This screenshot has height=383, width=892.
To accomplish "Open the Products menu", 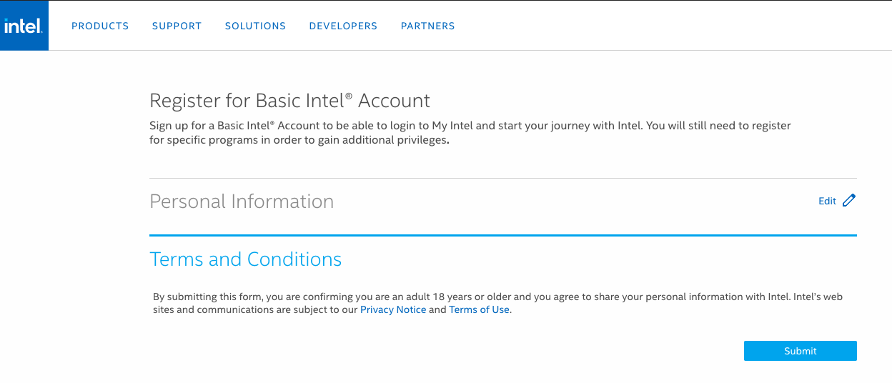I will click(x=100, y=26).
